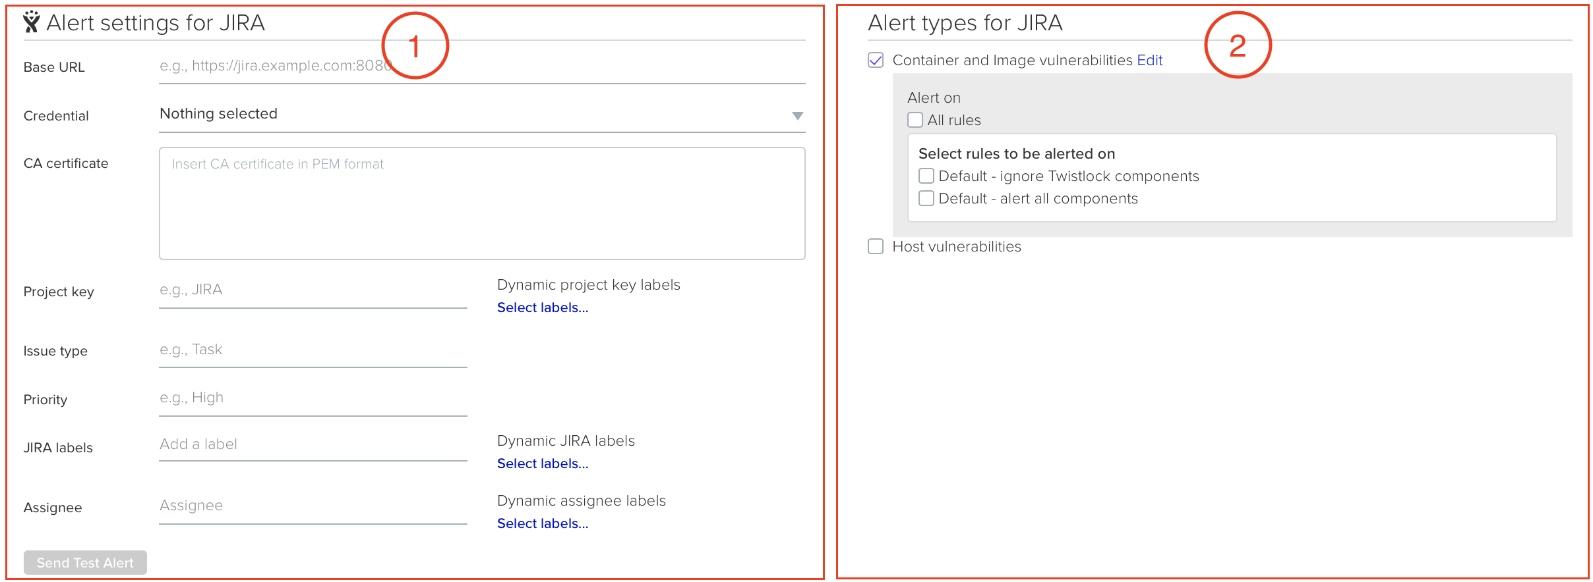Uncheck Container and Image vulnerabilities checkbox
The height and width of the screenshot is (582, 1593).
click(876, 60)
